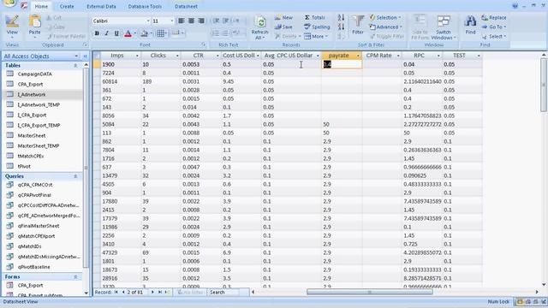Open the Datasheet tab

tap(186, 6)
